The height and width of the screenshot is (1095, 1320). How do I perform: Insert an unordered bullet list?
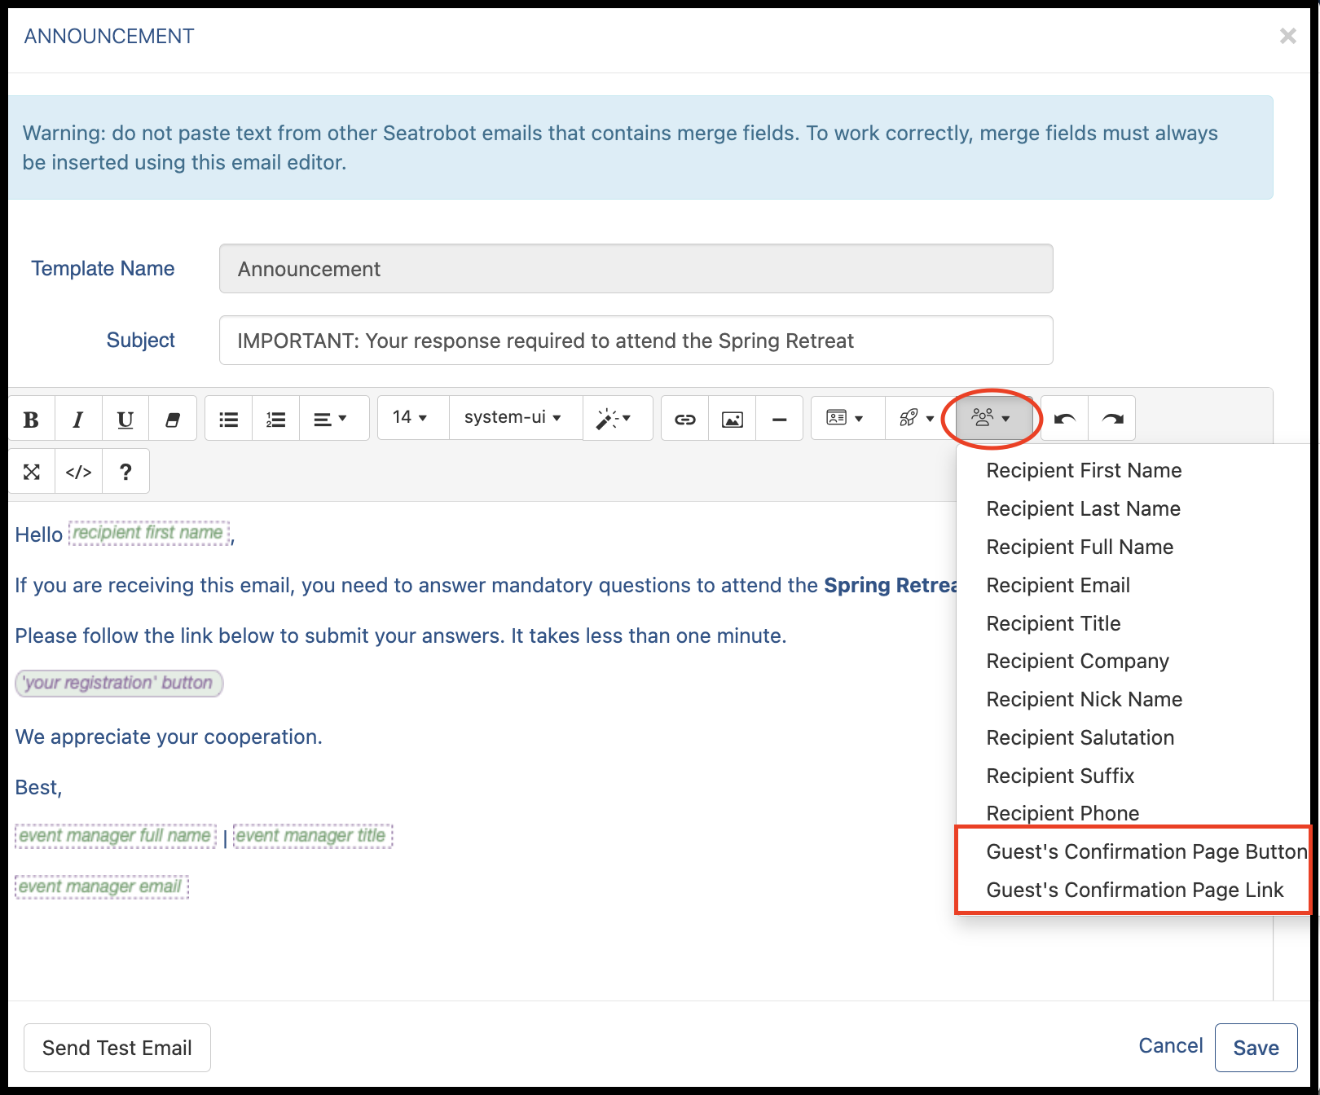point(229,419)
